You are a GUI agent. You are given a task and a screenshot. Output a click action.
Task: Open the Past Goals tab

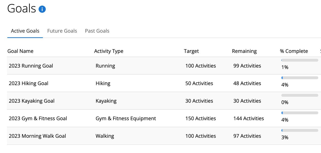[97, 31]
